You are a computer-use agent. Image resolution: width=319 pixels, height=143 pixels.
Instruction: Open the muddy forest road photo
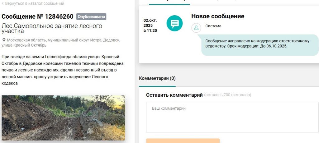point(63,118)
